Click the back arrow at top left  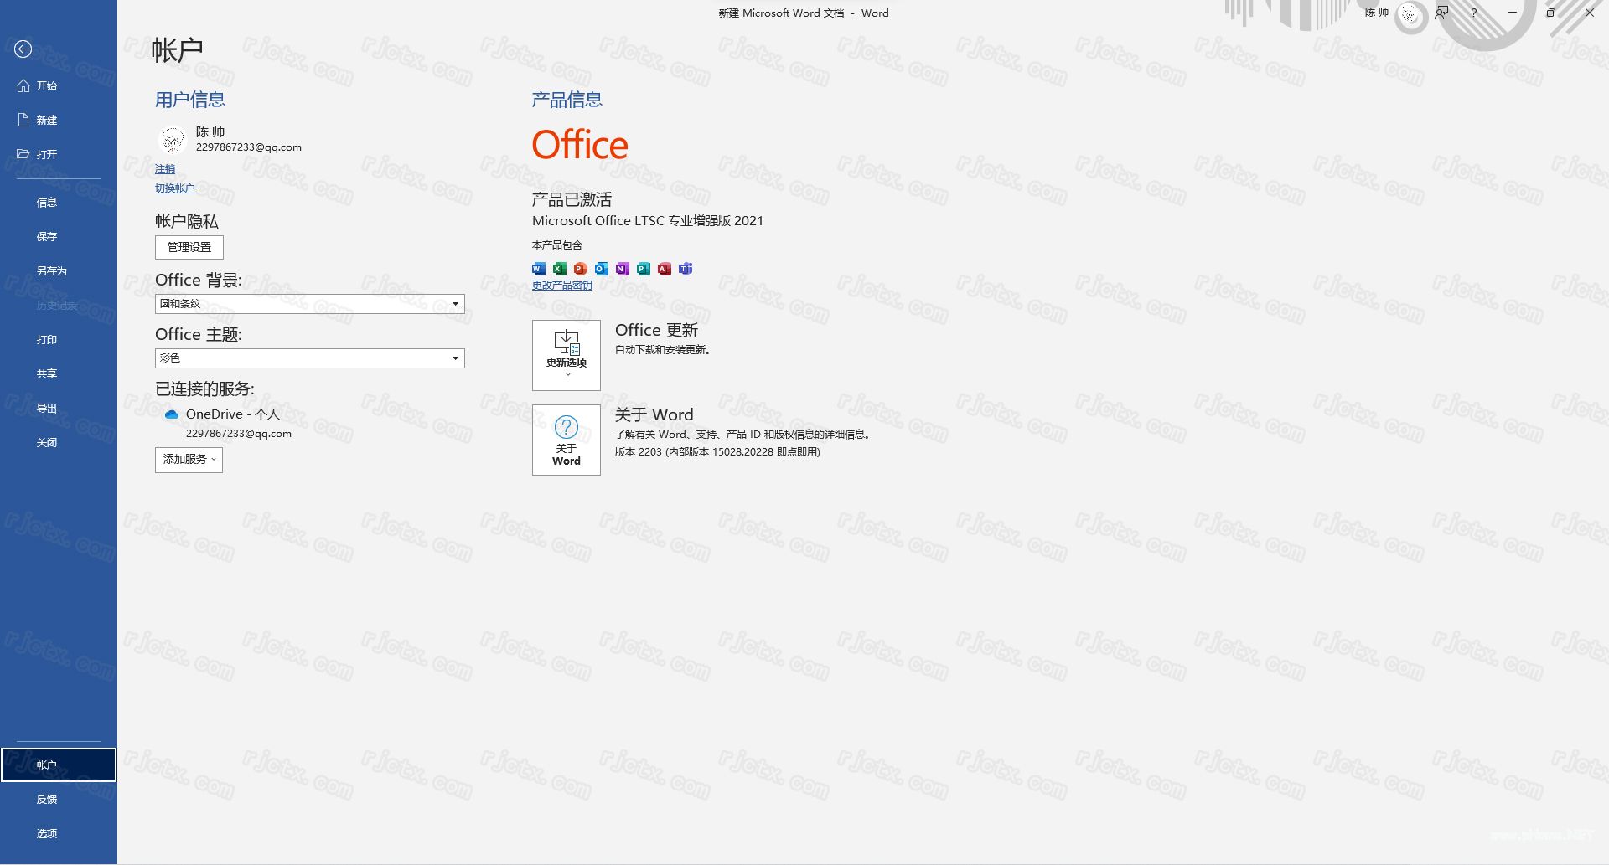[x=23, y=49]
